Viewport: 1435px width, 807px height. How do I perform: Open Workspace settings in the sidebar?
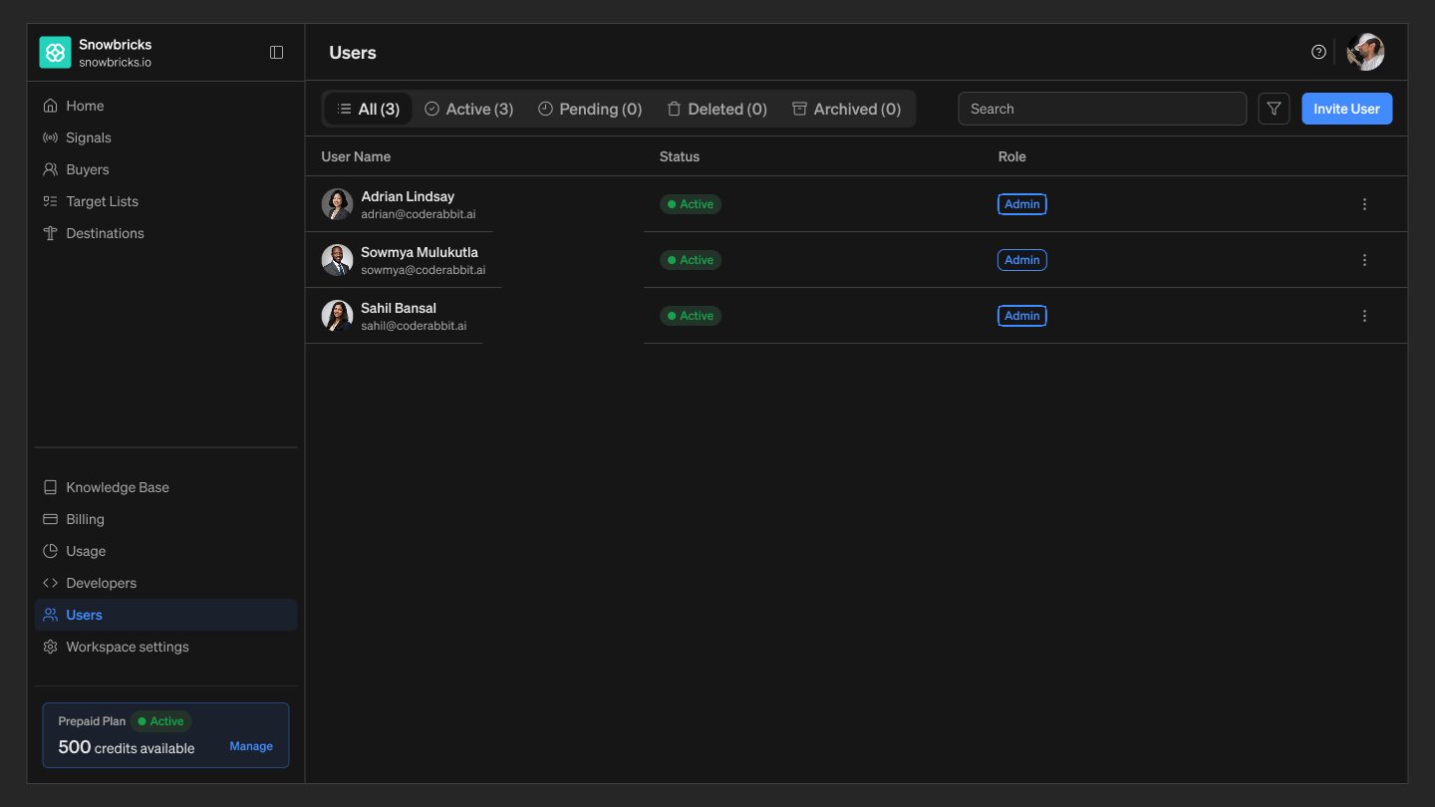165,647
